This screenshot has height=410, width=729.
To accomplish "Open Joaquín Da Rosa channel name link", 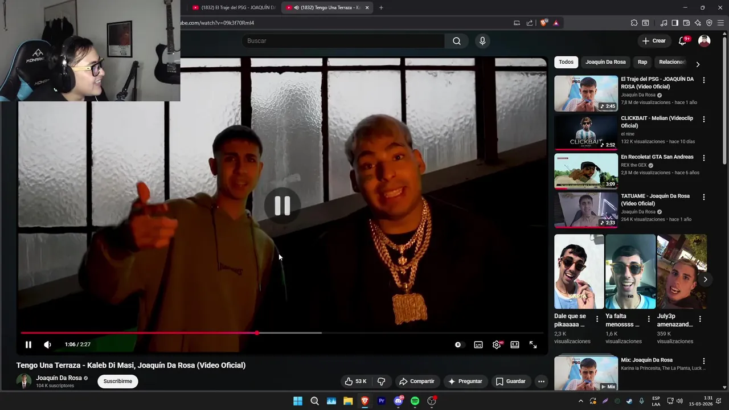I will [59, 378].
